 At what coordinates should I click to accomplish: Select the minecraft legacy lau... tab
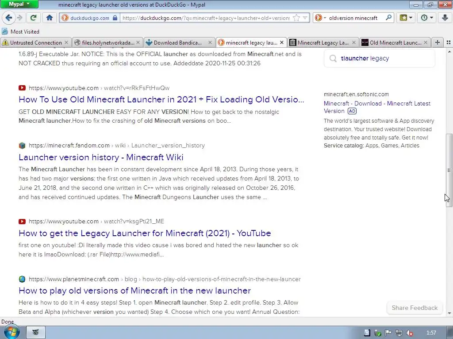pos(251,43)
